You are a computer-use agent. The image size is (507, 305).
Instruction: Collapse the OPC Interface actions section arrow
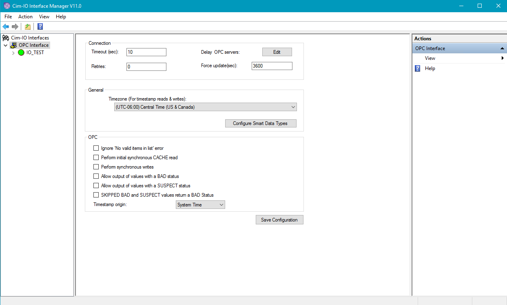pos(502,48)
